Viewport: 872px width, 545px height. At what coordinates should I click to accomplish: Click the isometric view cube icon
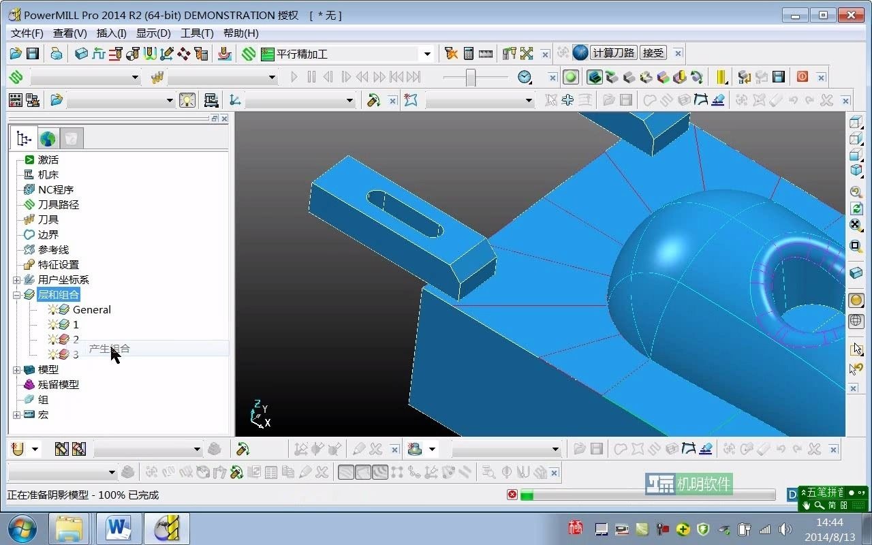click(856, 170)
